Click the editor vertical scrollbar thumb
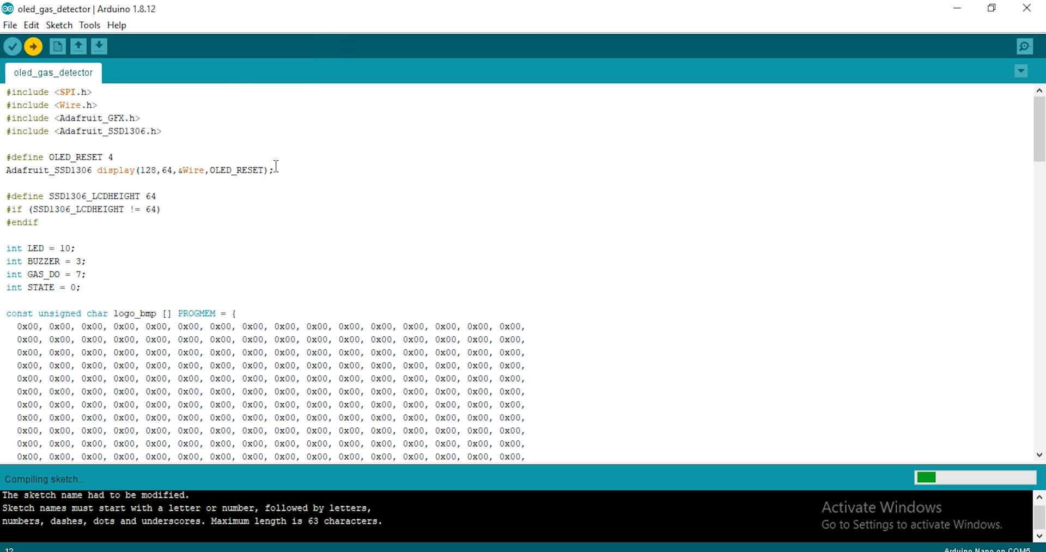Viewport: 1046px width, 552px height. (1039, 129)
